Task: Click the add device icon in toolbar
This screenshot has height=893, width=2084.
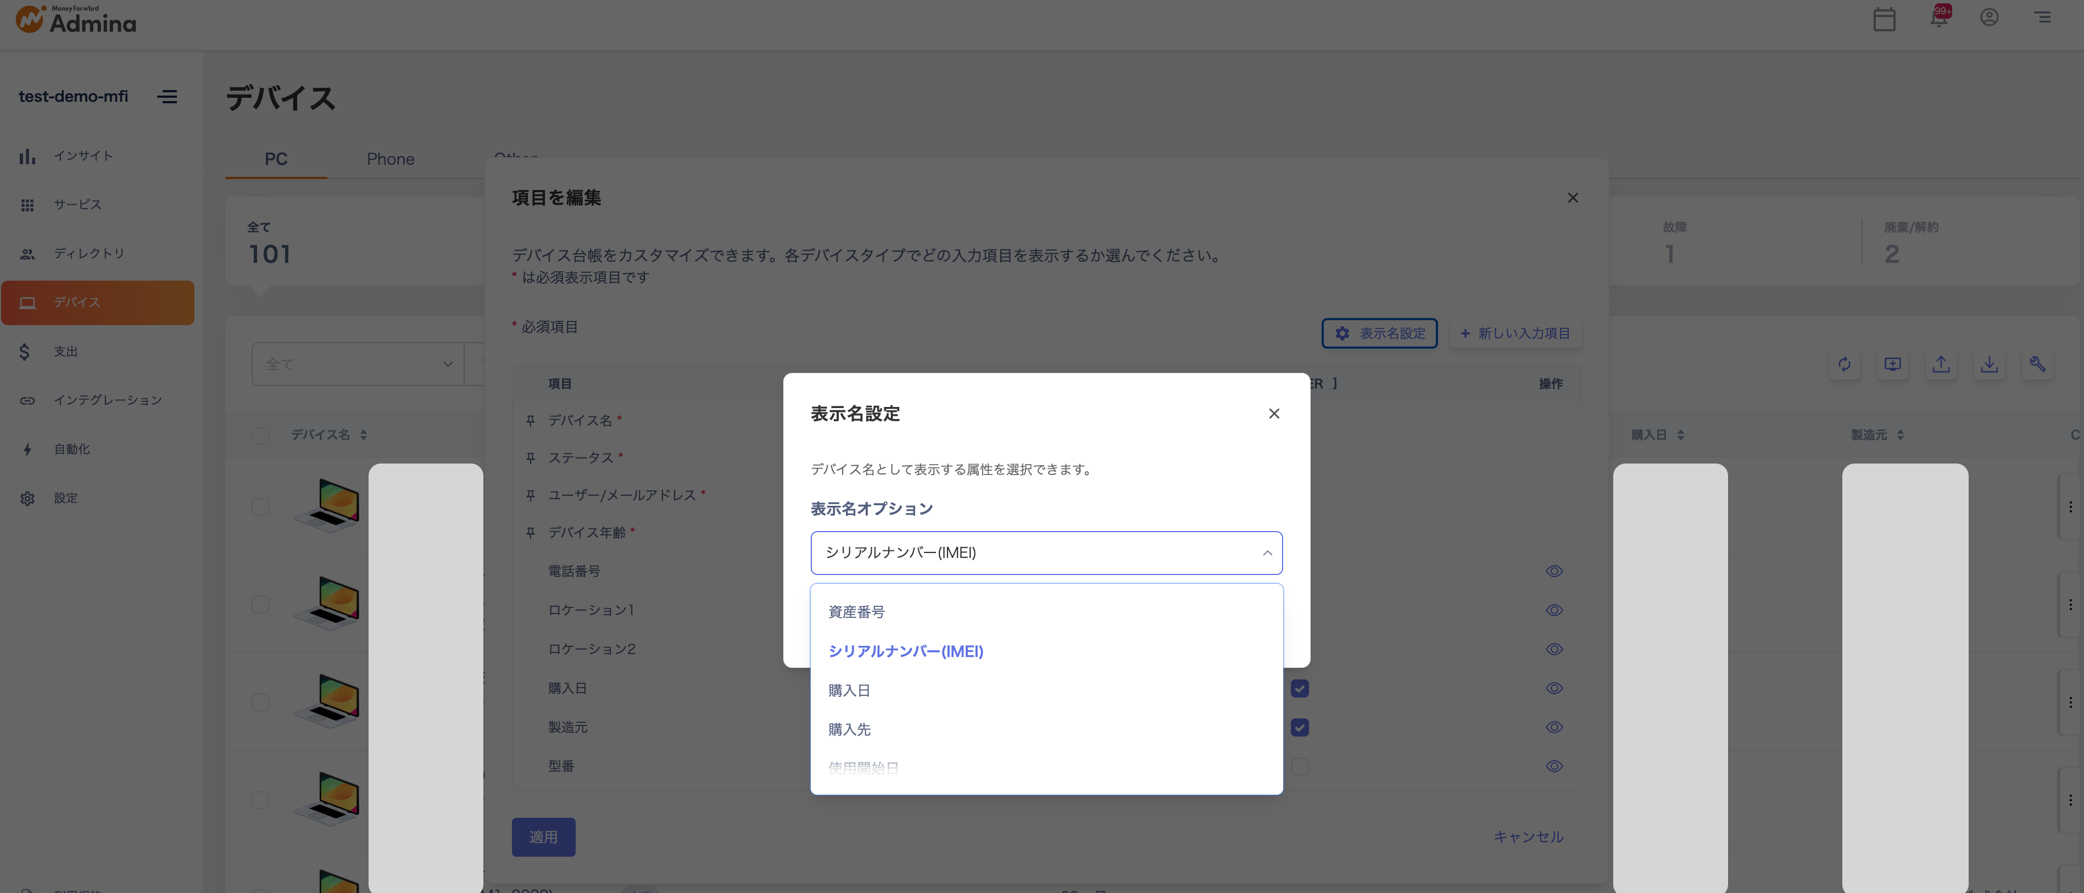Action: coord(1893,364)
